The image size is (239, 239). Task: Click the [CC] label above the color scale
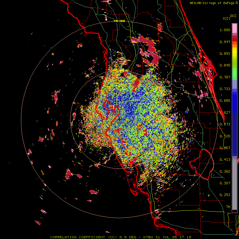227,18
